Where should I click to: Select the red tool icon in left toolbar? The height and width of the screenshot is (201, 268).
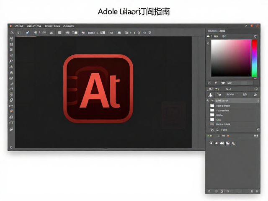[11, 111]
